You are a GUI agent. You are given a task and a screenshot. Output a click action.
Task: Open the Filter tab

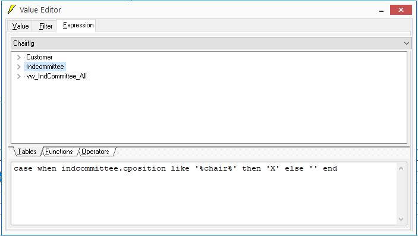(46, 26)
